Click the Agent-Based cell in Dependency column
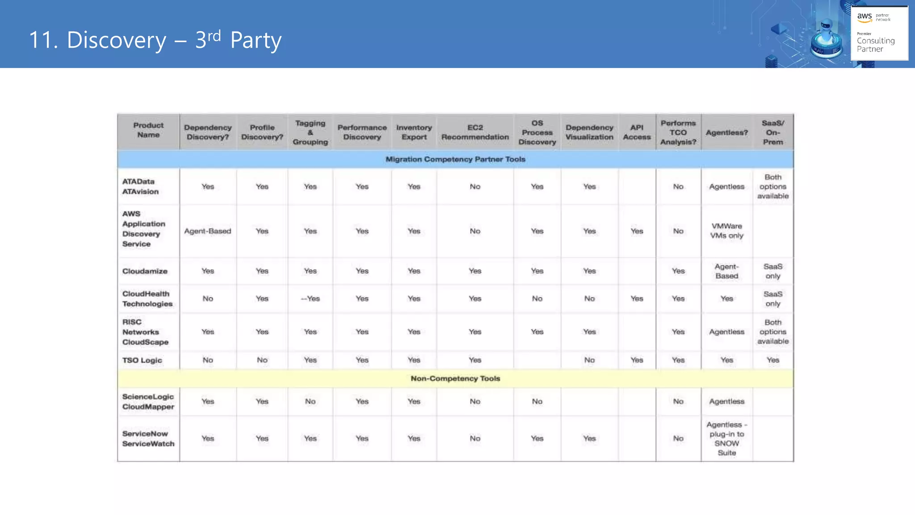Viewport: 915px width, 515px height. point(208,231)
